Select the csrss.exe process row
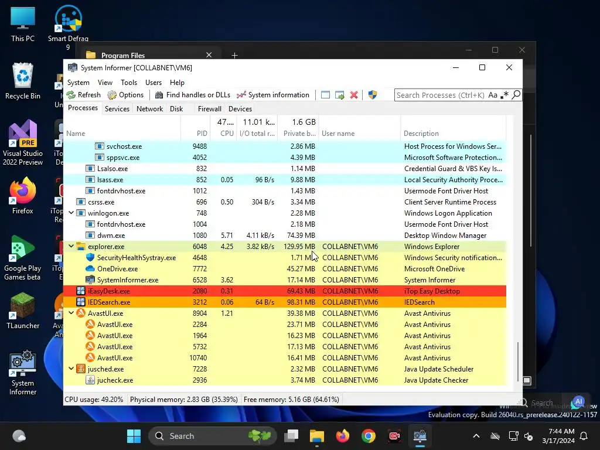 [285, 202]
